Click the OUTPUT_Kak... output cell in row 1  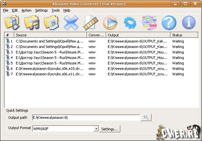point(137,41)
